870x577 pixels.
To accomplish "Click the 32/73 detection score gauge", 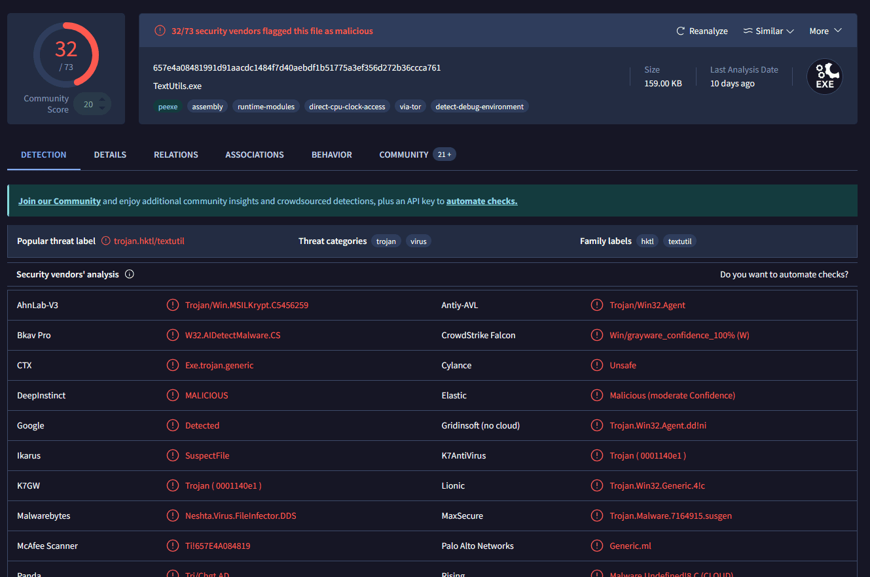I will [x=66, y=54].
